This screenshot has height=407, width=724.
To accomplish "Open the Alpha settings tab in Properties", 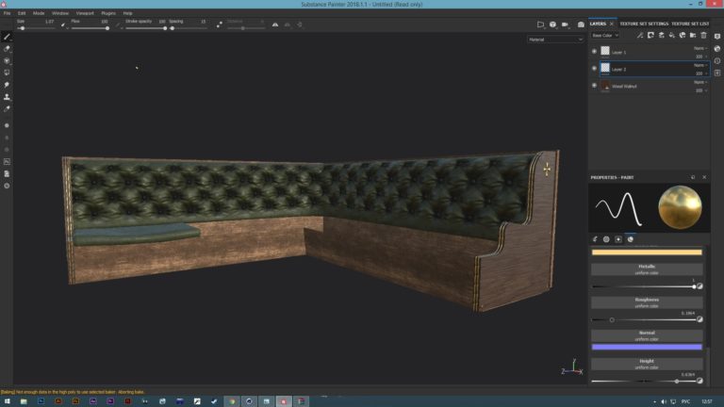I will tap(606, 239).
